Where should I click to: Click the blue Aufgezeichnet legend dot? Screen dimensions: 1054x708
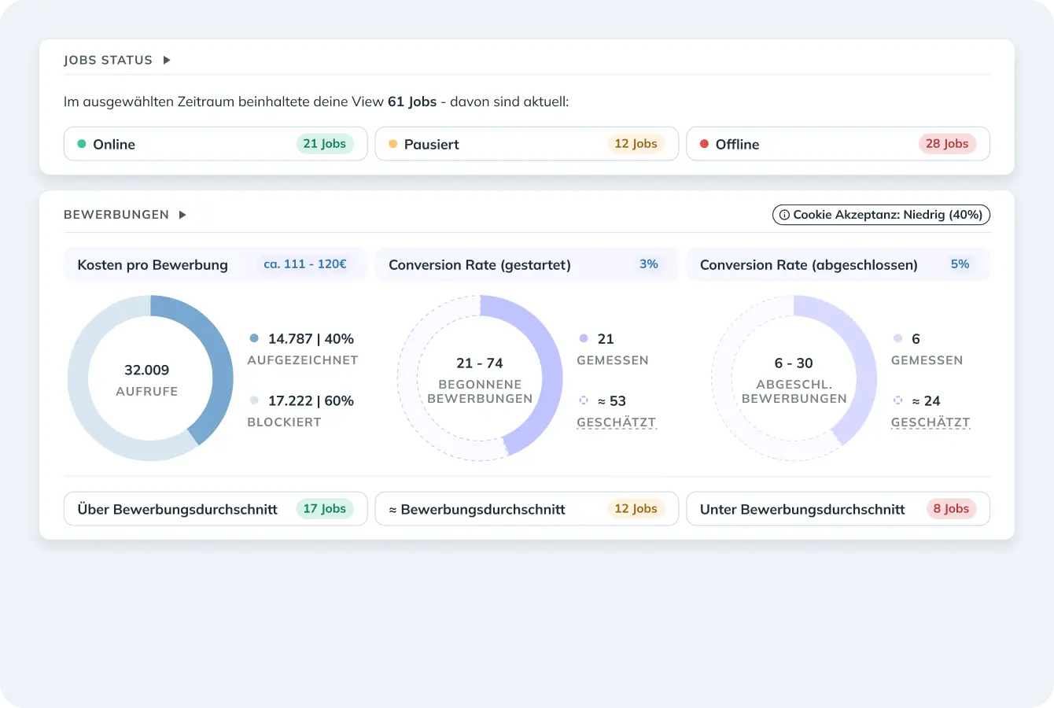[254, 338]
